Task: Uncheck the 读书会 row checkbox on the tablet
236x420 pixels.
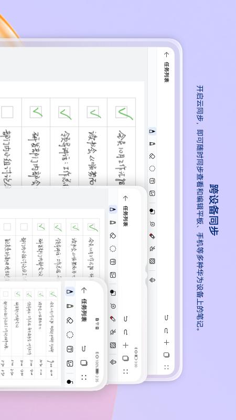Action: [93, 112]
